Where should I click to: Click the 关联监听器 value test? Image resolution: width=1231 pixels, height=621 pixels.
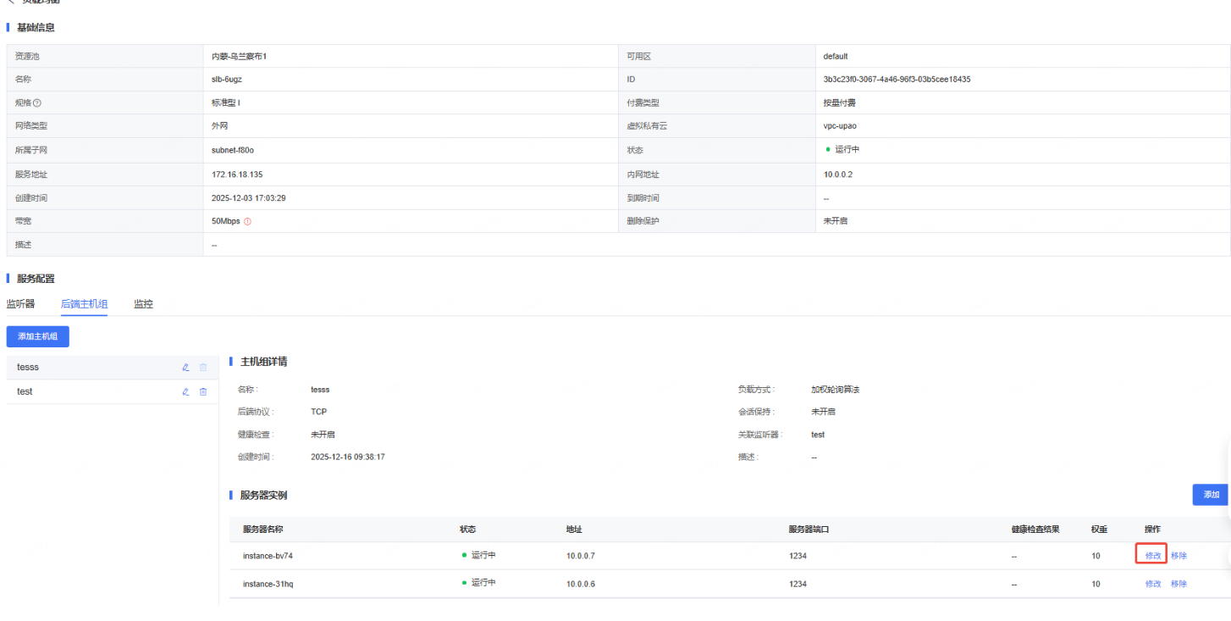coord(818,435)
